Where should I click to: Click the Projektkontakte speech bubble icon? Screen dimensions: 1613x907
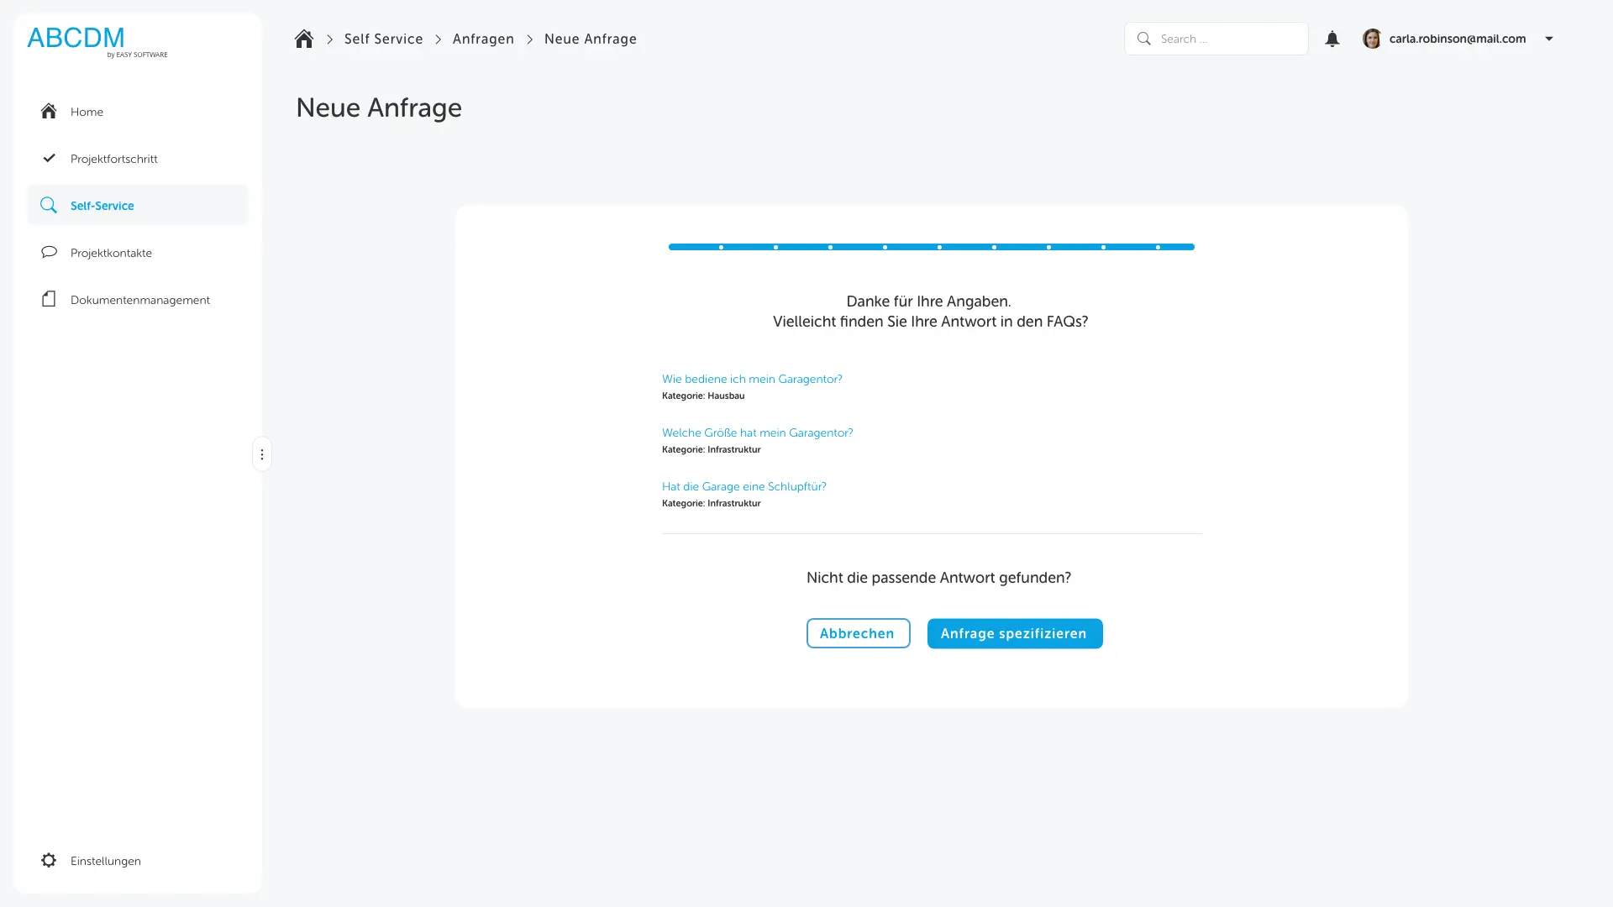(49, 252)
